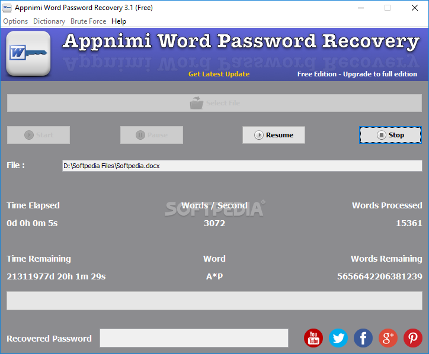
Task: Click the Recovered Password field
Action: [194, 338]
